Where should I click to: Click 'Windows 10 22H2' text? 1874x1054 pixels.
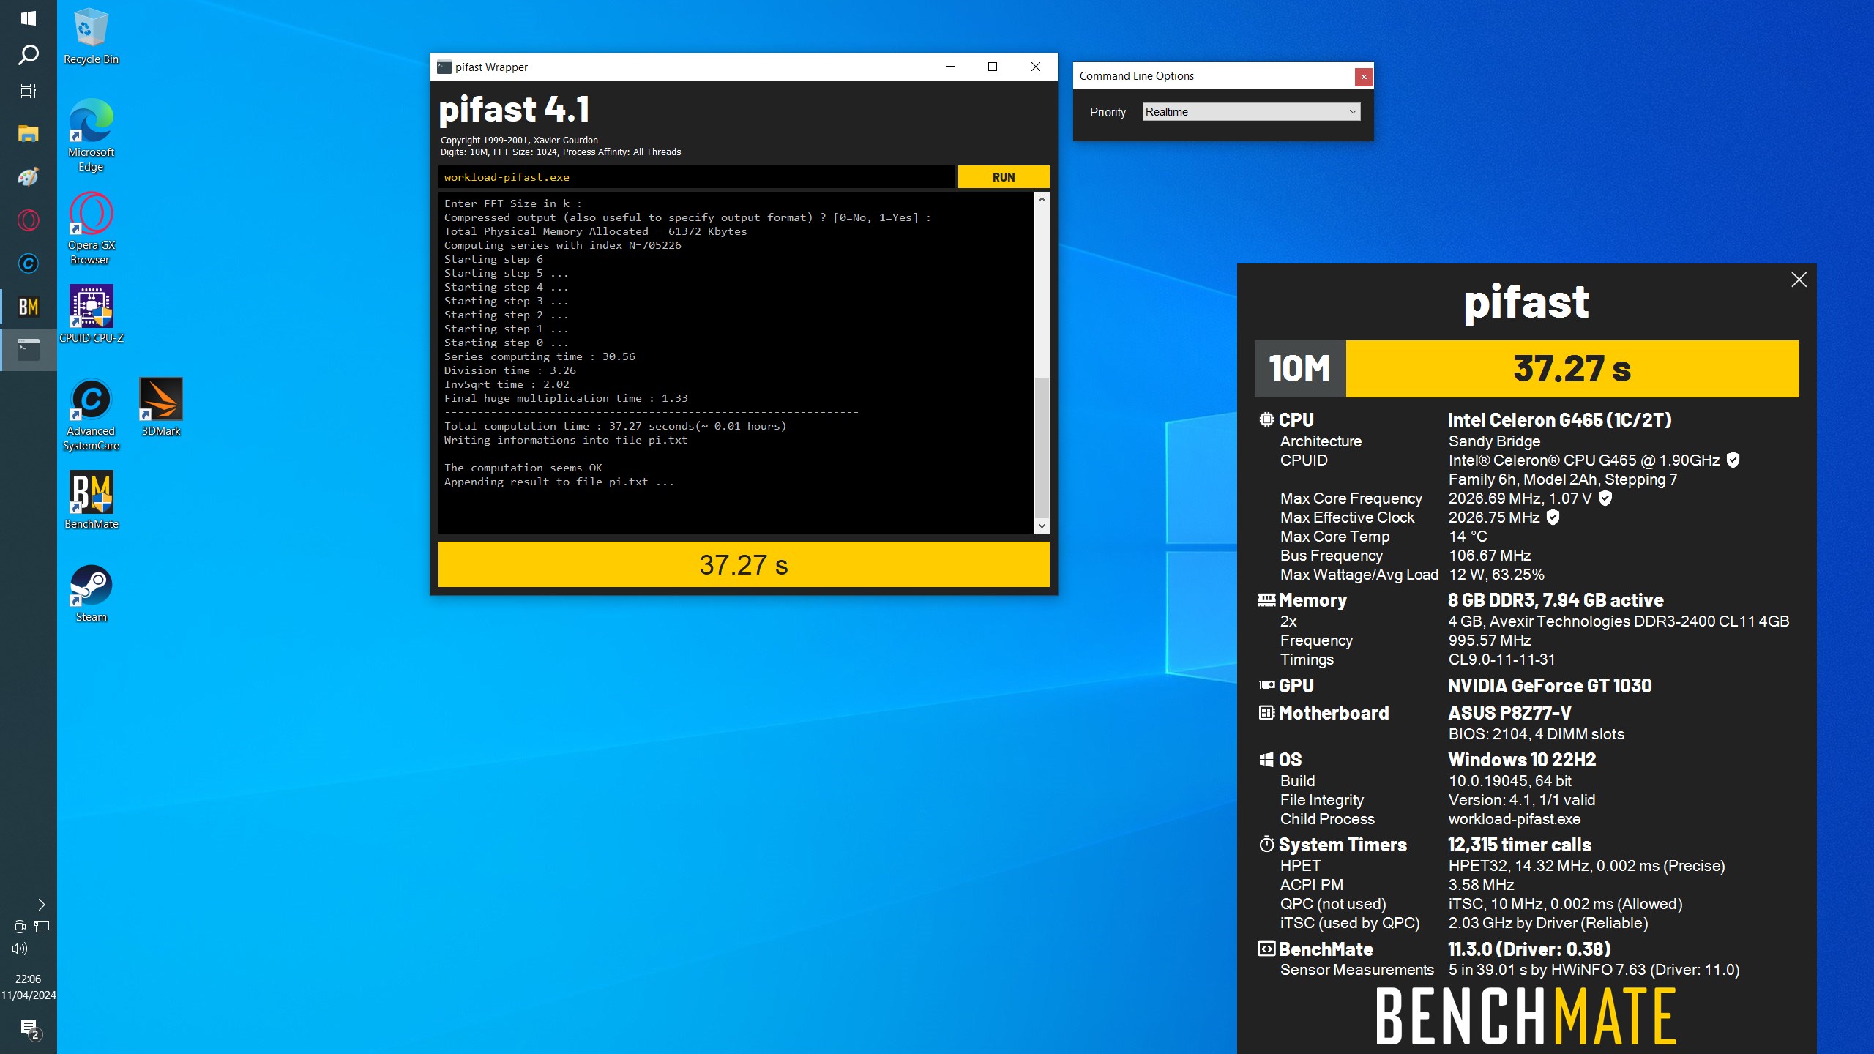(x=1522, y=760)
